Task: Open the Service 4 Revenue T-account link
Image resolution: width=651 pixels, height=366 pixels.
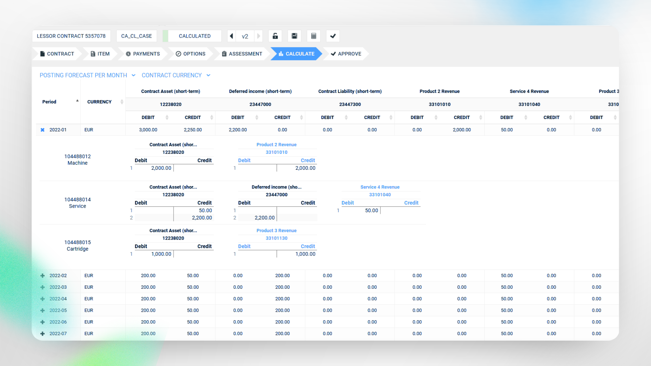Action: [380, 187]
